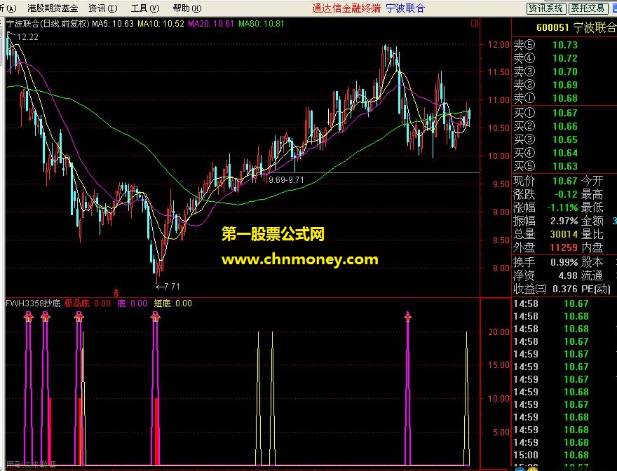Click the 涨幅 -1.11% value
The image size is (617, 471).
tap(562, 207)
